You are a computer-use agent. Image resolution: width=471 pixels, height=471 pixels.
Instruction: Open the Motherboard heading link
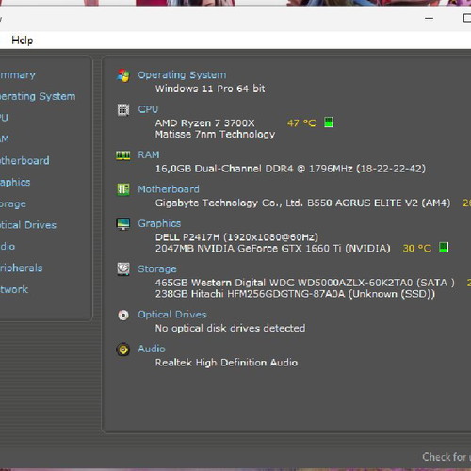click(169, 189)
